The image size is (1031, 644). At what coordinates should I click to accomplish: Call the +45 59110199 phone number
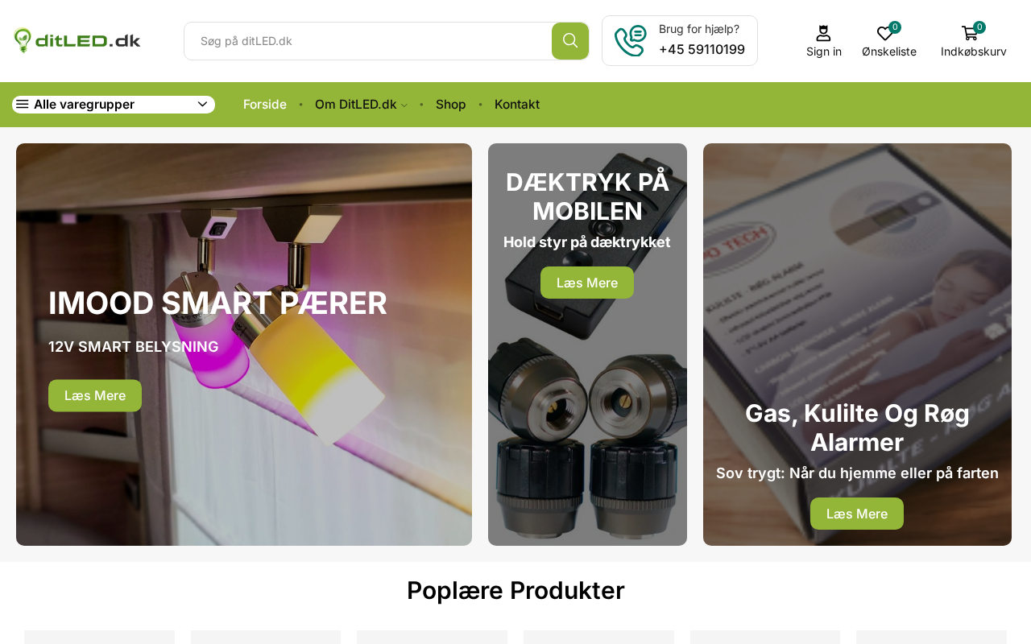coord(702,50)
